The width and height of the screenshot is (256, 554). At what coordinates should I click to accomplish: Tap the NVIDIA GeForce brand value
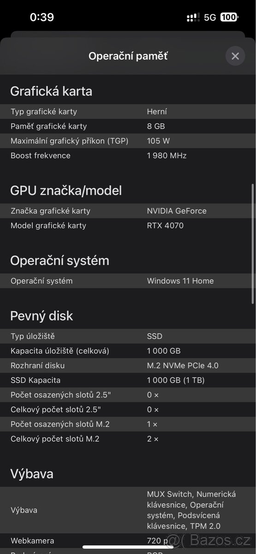[x=177, y=211]
